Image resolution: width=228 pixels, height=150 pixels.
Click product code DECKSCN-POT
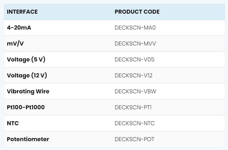tap(135, 139)
